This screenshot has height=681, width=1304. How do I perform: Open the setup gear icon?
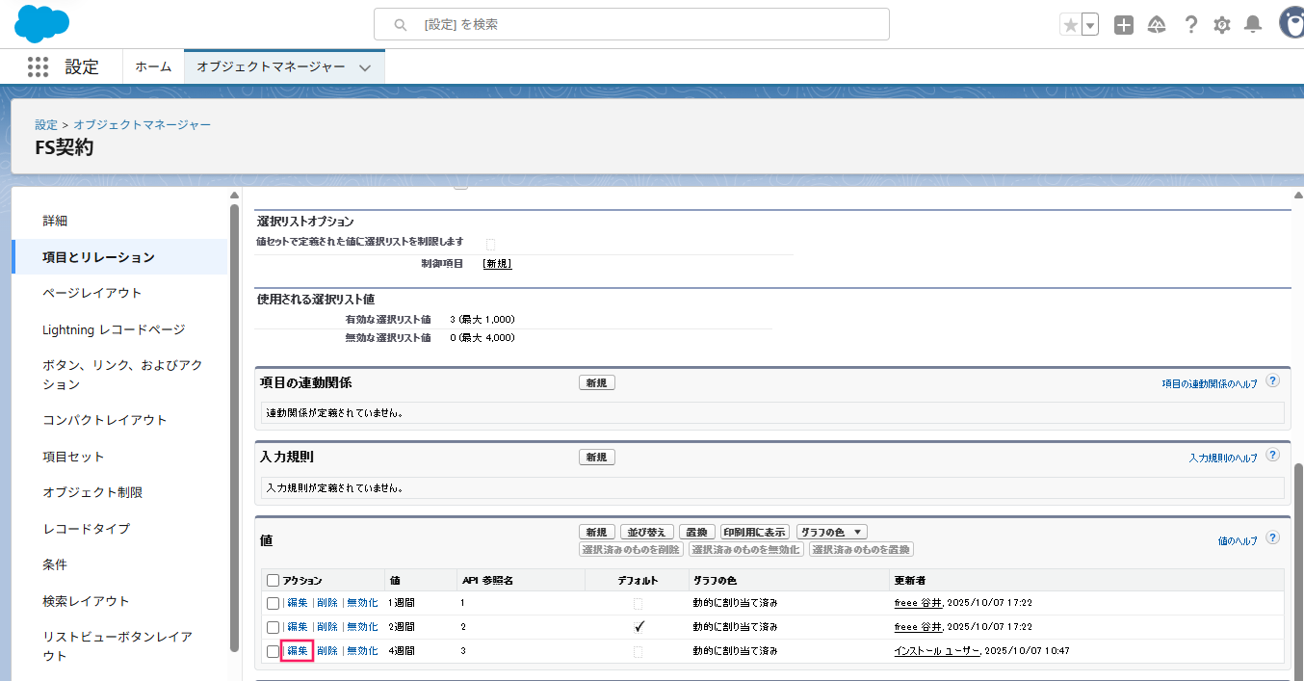point(1222,25)
